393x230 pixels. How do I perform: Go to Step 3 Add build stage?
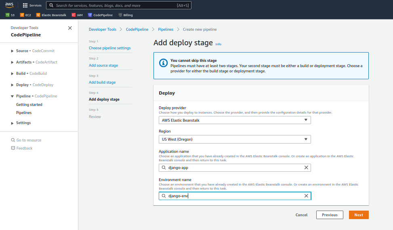[102, 82]
